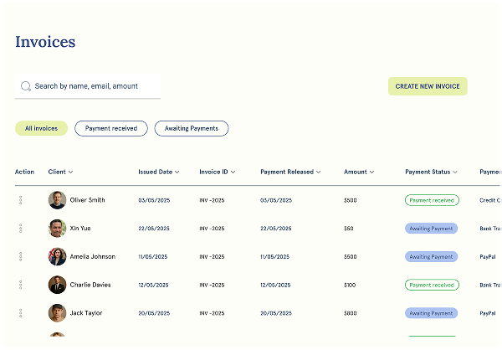
Task: Click Xin Yue's Awaiting Payment badge
Action: tap(431, 229)
